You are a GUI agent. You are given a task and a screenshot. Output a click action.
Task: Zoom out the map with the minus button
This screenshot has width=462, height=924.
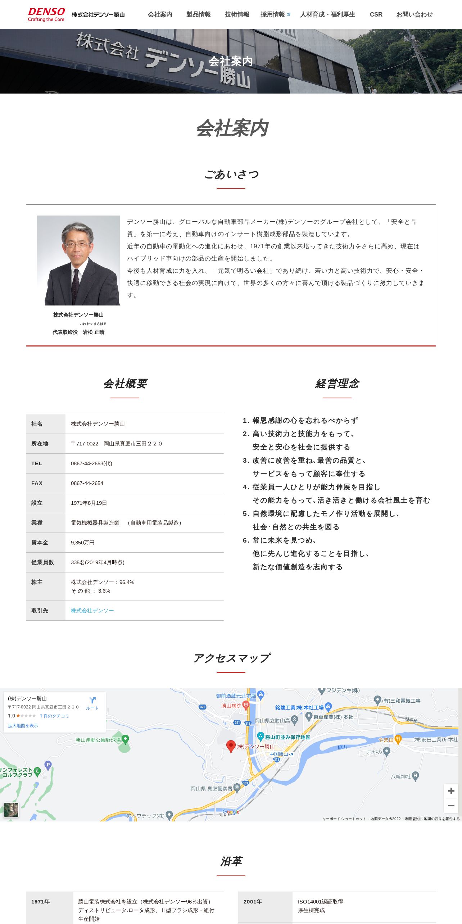coord(451,806)
